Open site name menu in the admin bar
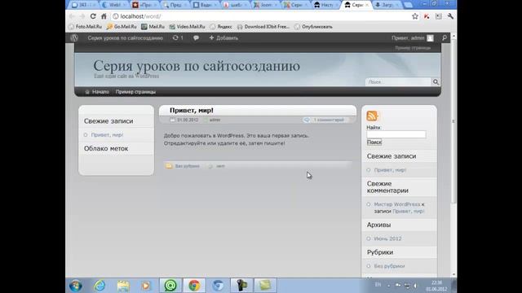522x293 pixels. 125,38
